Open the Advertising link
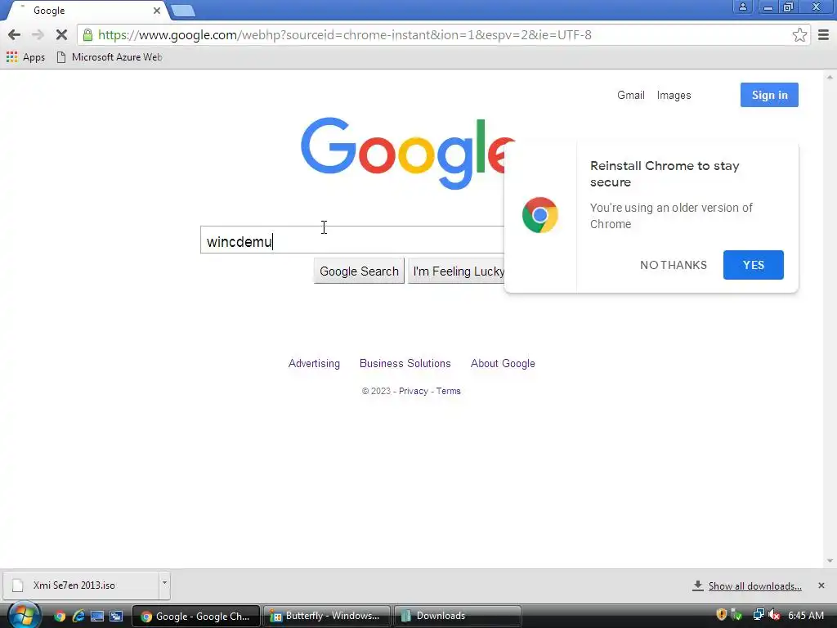 click(314, 364)
